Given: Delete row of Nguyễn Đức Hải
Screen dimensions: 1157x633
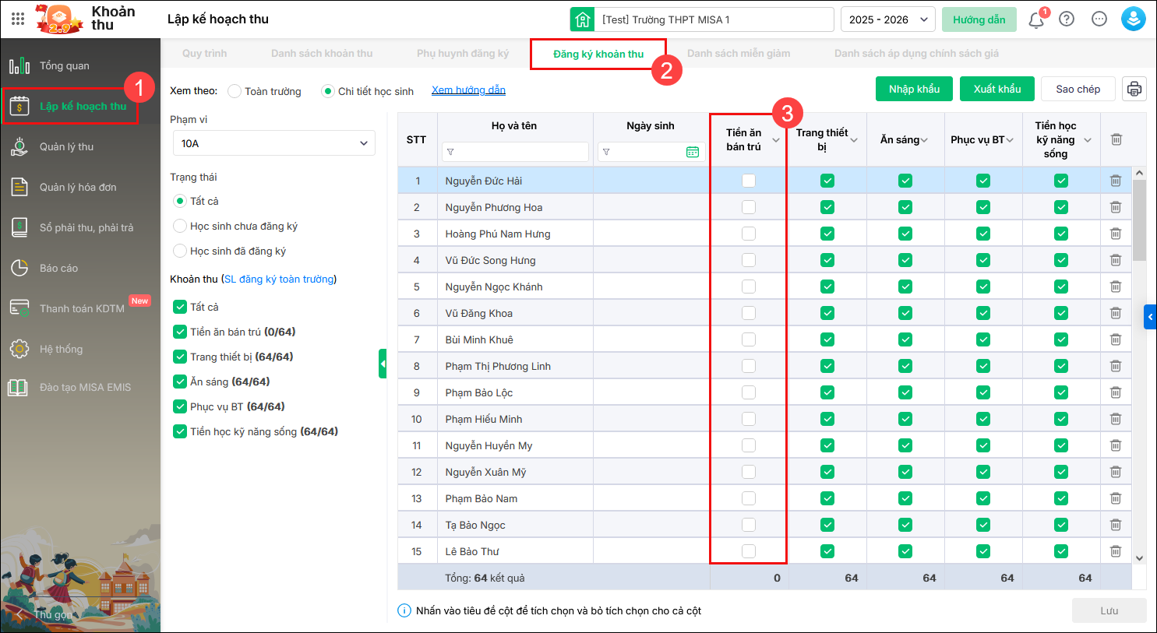Looking at the screenshot, I should pyautogui.click(x=1115, y=181).
